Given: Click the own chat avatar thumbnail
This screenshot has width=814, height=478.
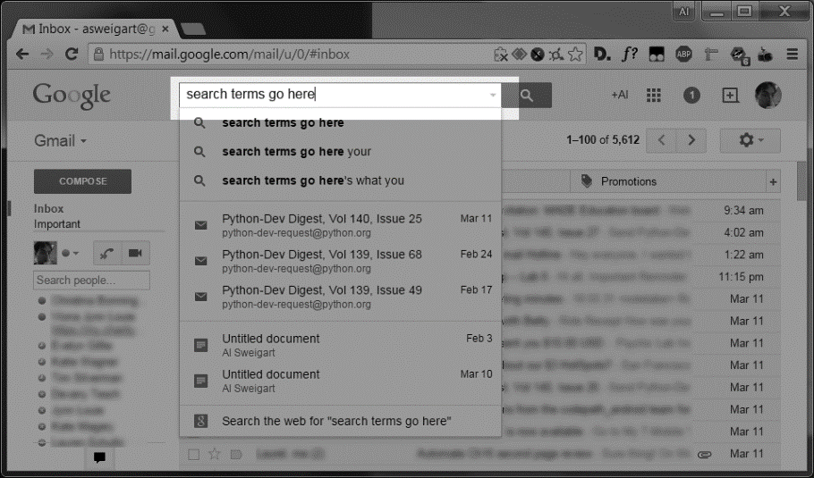Looking at the screenshot, I should 45,253.
